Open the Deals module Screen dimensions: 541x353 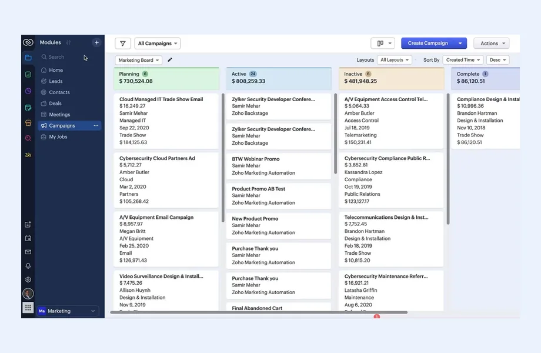[55, 103]
